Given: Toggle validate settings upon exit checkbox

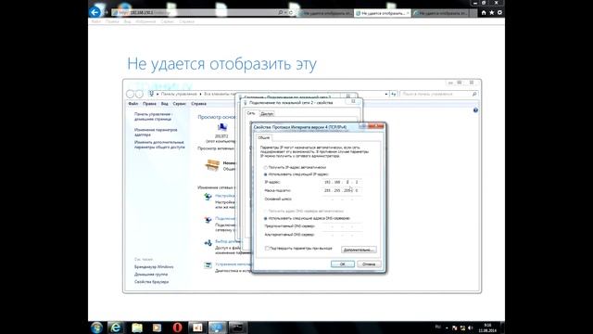Looking at the screenshot, I should pos(267,249).
